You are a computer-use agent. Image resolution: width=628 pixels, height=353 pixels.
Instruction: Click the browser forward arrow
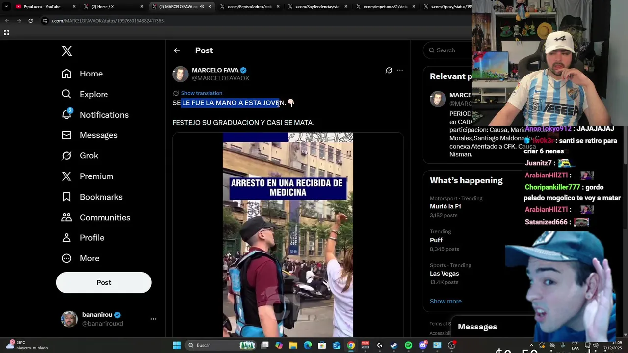click(19, 21)
